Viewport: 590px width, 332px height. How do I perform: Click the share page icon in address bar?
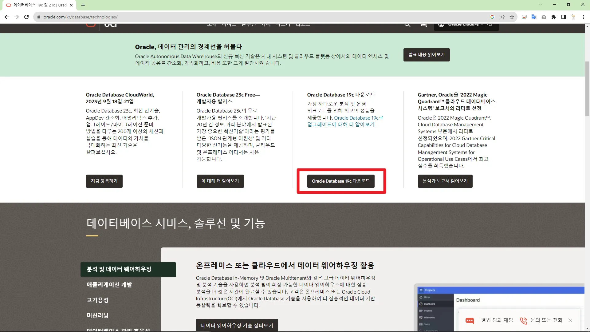[502, 17]
